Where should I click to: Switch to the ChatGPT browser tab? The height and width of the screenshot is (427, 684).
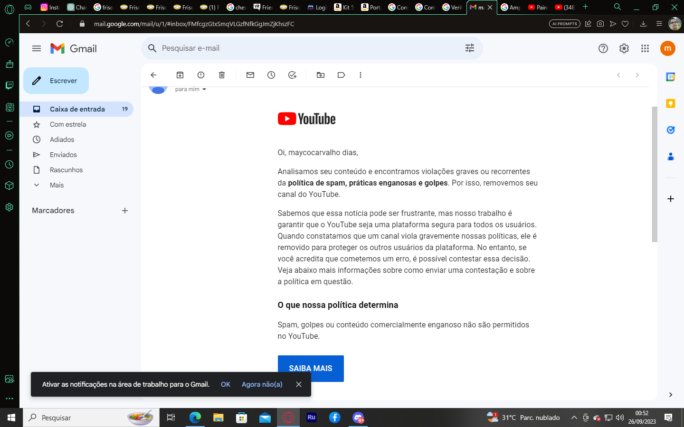coord(76,7)
